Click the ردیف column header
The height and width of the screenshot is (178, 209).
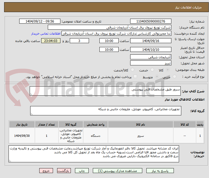click(x=200, y=124)
